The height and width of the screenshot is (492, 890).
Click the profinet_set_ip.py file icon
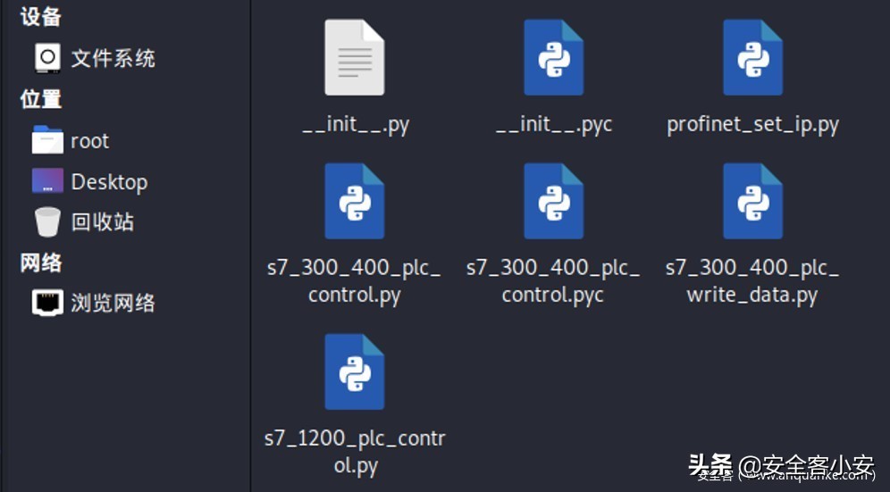click(x=752, y=57)
